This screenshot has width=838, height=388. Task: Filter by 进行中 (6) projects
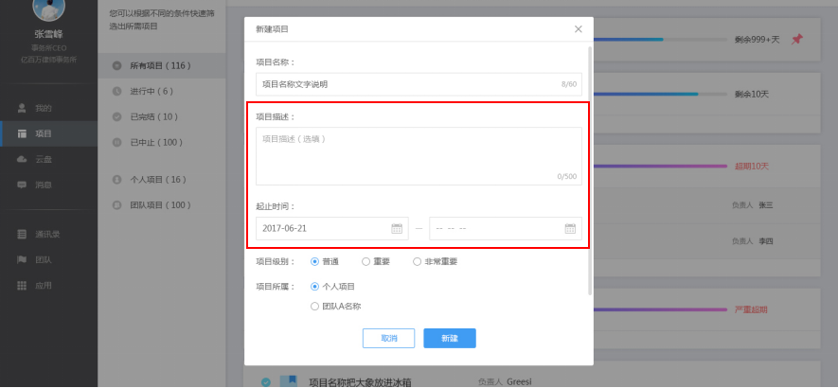click(x=151, y=91)
